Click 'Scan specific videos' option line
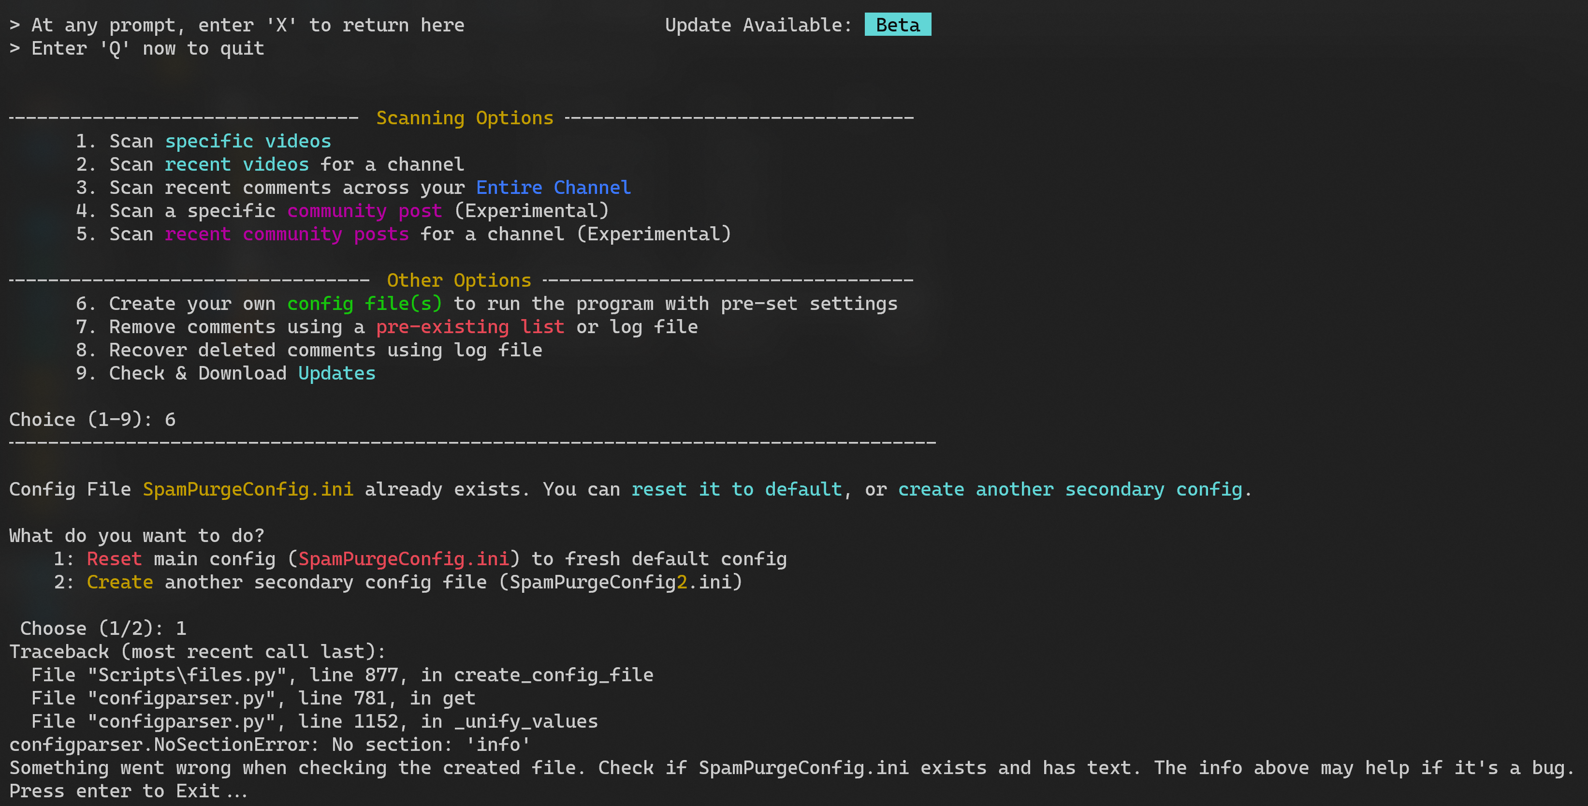 (204, 141)
